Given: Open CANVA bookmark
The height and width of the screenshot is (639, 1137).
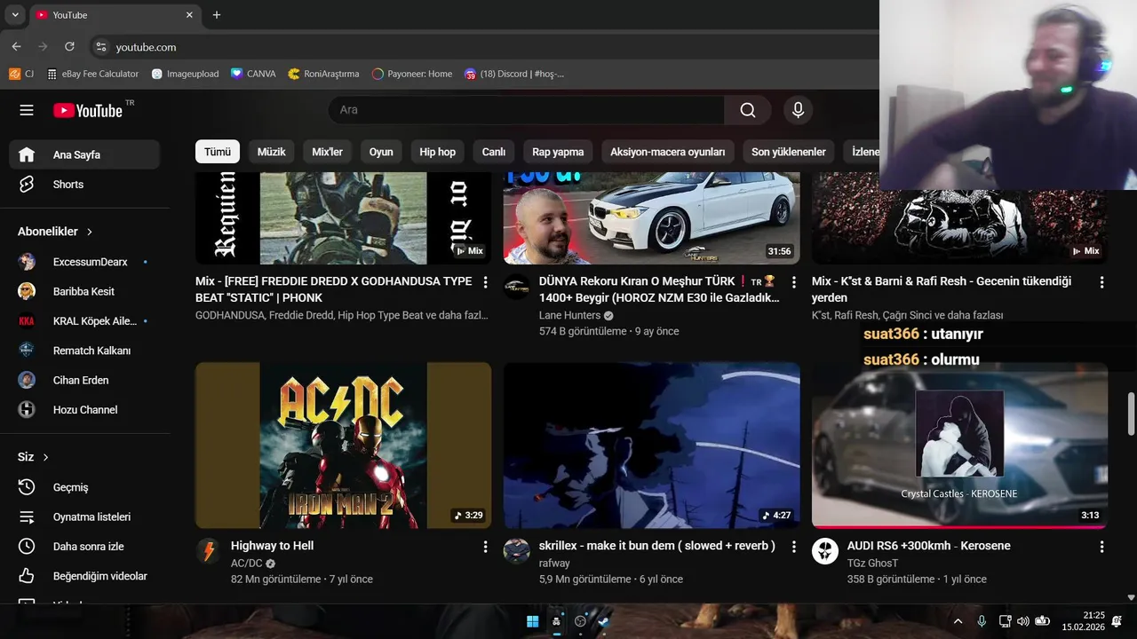Looking at the screenshot, I should pyautogui.click(x=253, y=74).
